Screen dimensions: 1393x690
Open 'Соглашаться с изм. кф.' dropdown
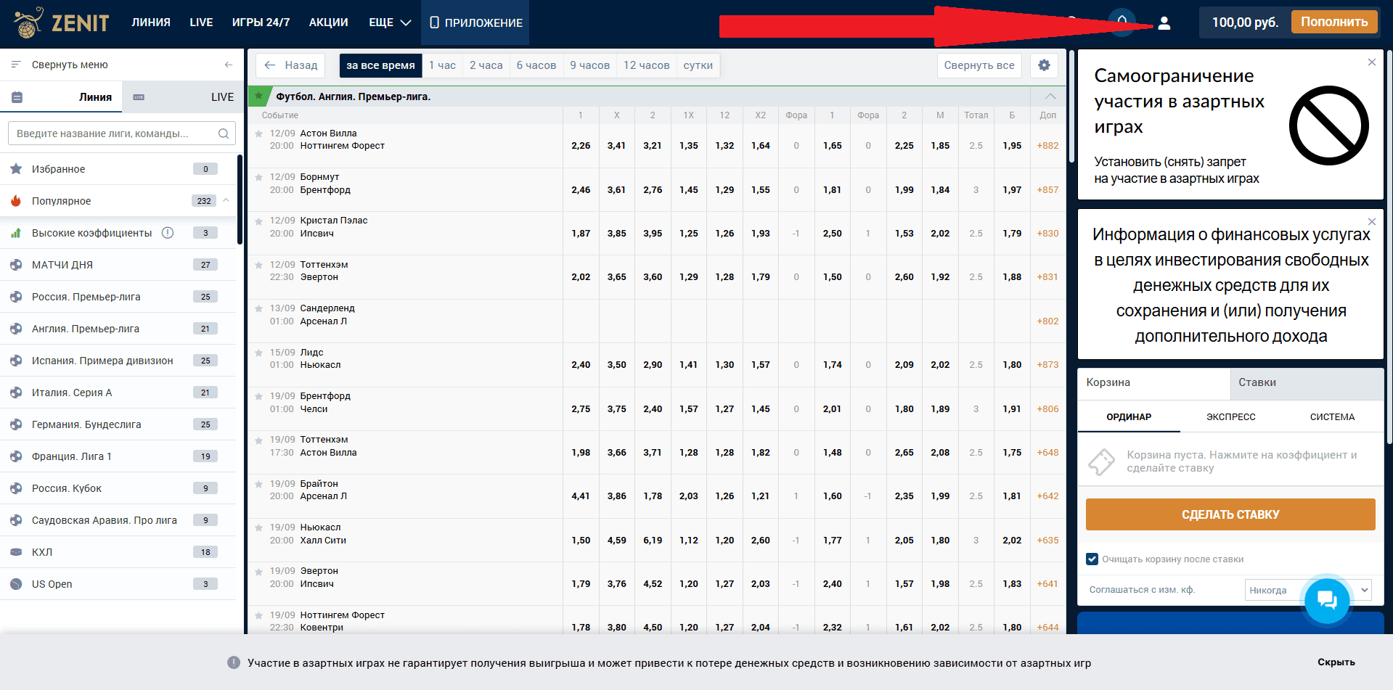point(1308,590)
